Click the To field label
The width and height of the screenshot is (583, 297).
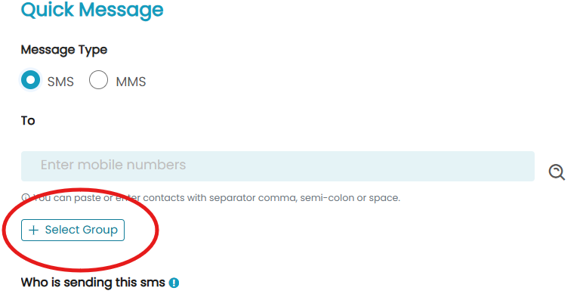click(x=28, y=121)
